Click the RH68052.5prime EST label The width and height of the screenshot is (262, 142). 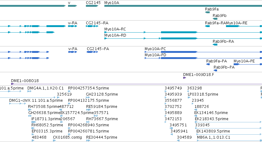pyautogui.click(x=47, y=125)
